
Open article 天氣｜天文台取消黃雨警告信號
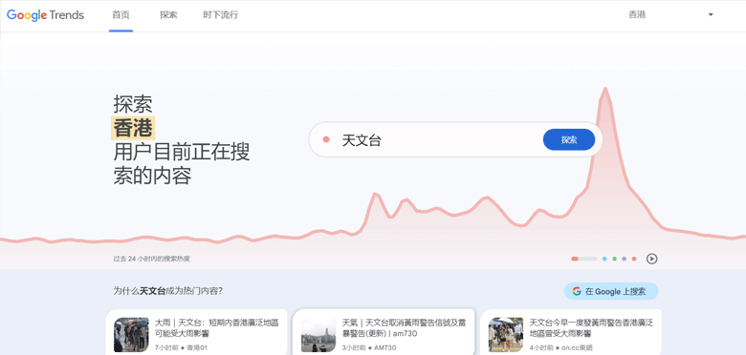pyautogui.click(x=404, y=328)
